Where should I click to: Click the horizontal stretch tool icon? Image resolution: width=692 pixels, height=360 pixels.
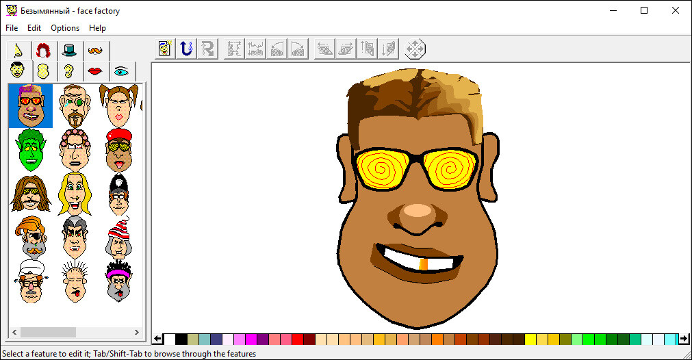[x=234, y=49]
